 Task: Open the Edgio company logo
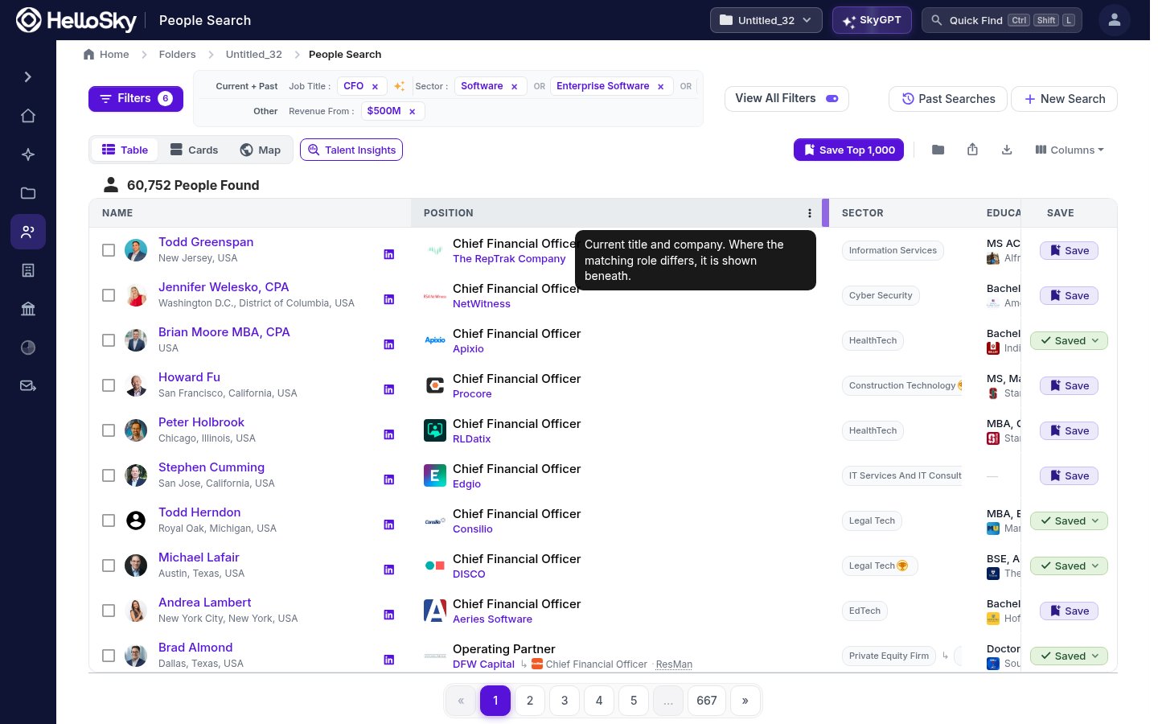point(435,475)
